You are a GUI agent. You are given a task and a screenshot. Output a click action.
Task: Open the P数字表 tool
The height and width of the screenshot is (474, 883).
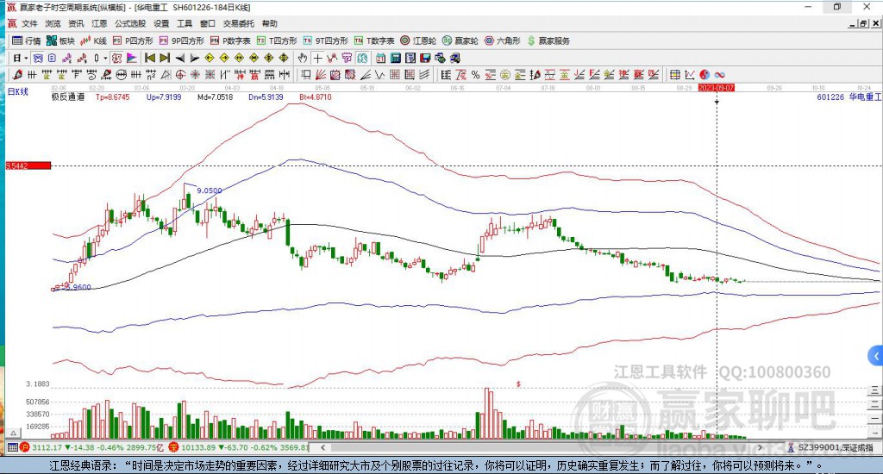click(x=230, y=41)
